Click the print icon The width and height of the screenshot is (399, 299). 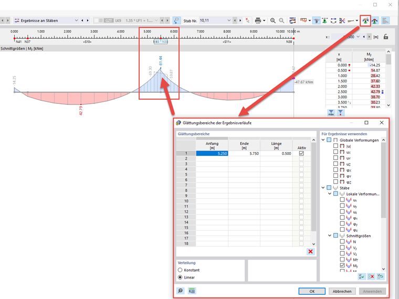pyautogui.click(x=258, y=20)
